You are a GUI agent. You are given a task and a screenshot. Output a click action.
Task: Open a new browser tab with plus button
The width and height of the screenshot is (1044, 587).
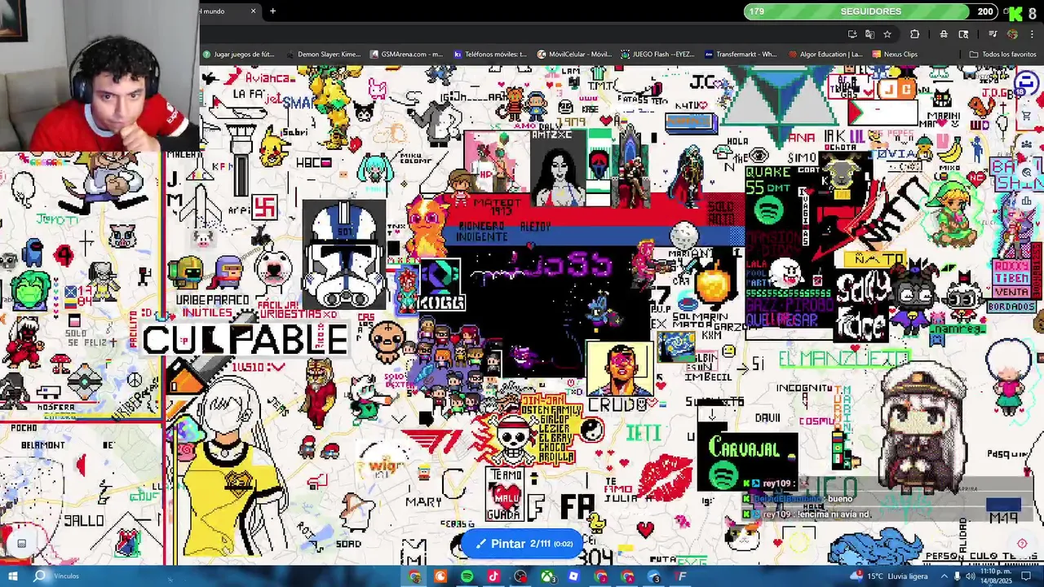[x=272, y=11]
